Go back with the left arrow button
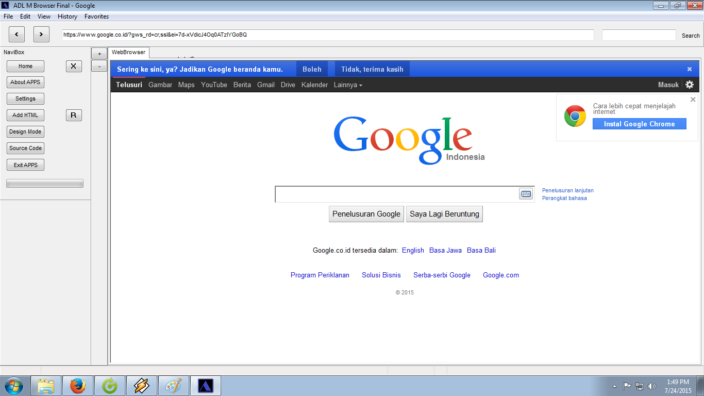704x396 pixels. [16, 35]
